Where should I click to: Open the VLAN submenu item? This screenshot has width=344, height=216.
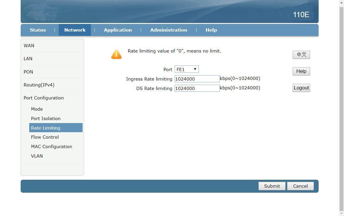pyautogui.click(x=37, y=156)
